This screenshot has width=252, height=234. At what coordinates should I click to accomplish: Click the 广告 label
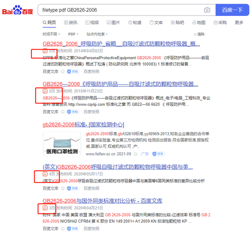[145, 154]
